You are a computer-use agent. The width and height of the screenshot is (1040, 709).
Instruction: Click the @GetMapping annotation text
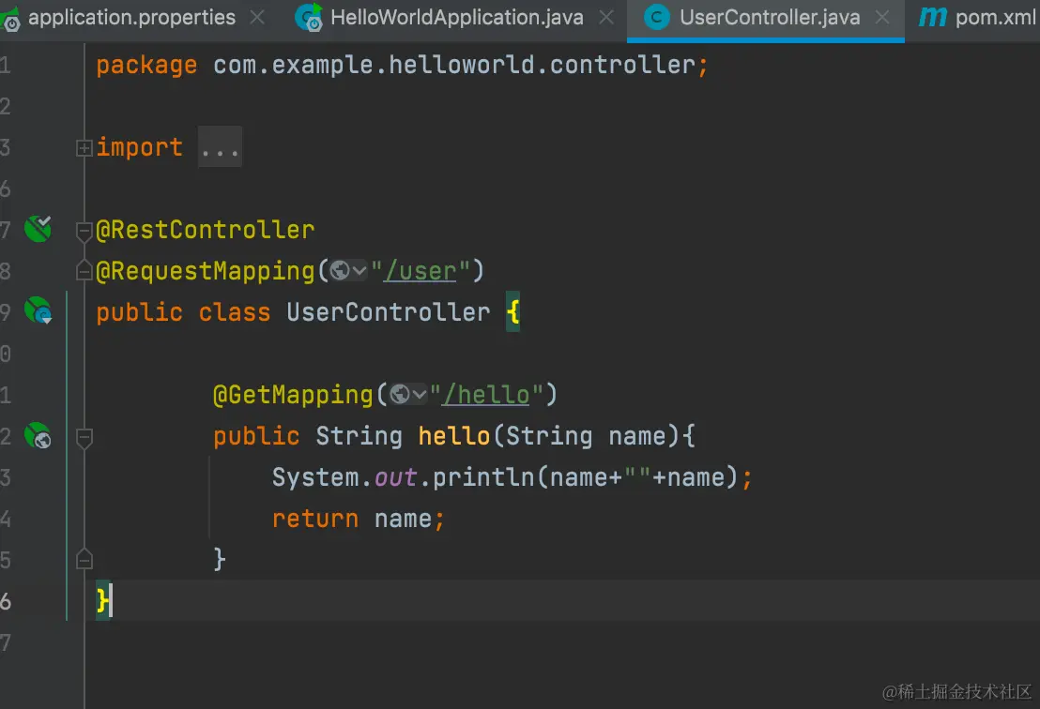293,395
